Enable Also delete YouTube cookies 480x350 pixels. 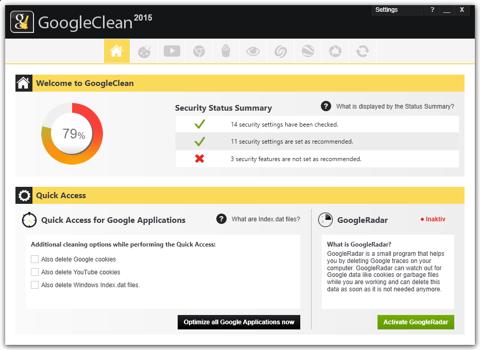(35, 272)
